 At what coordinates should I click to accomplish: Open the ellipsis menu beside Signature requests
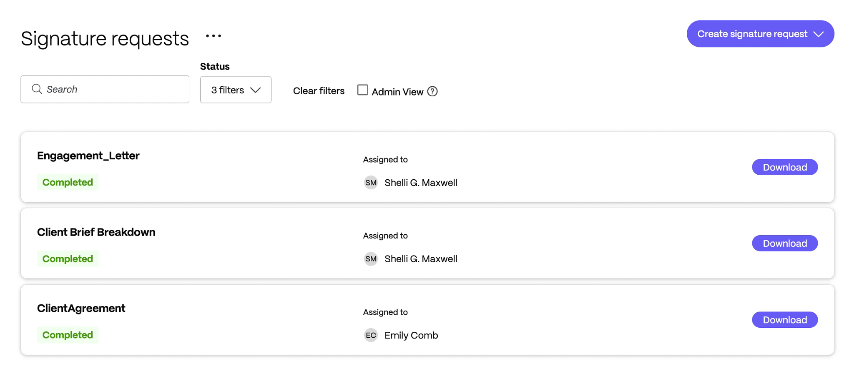[x=213, y=35]
